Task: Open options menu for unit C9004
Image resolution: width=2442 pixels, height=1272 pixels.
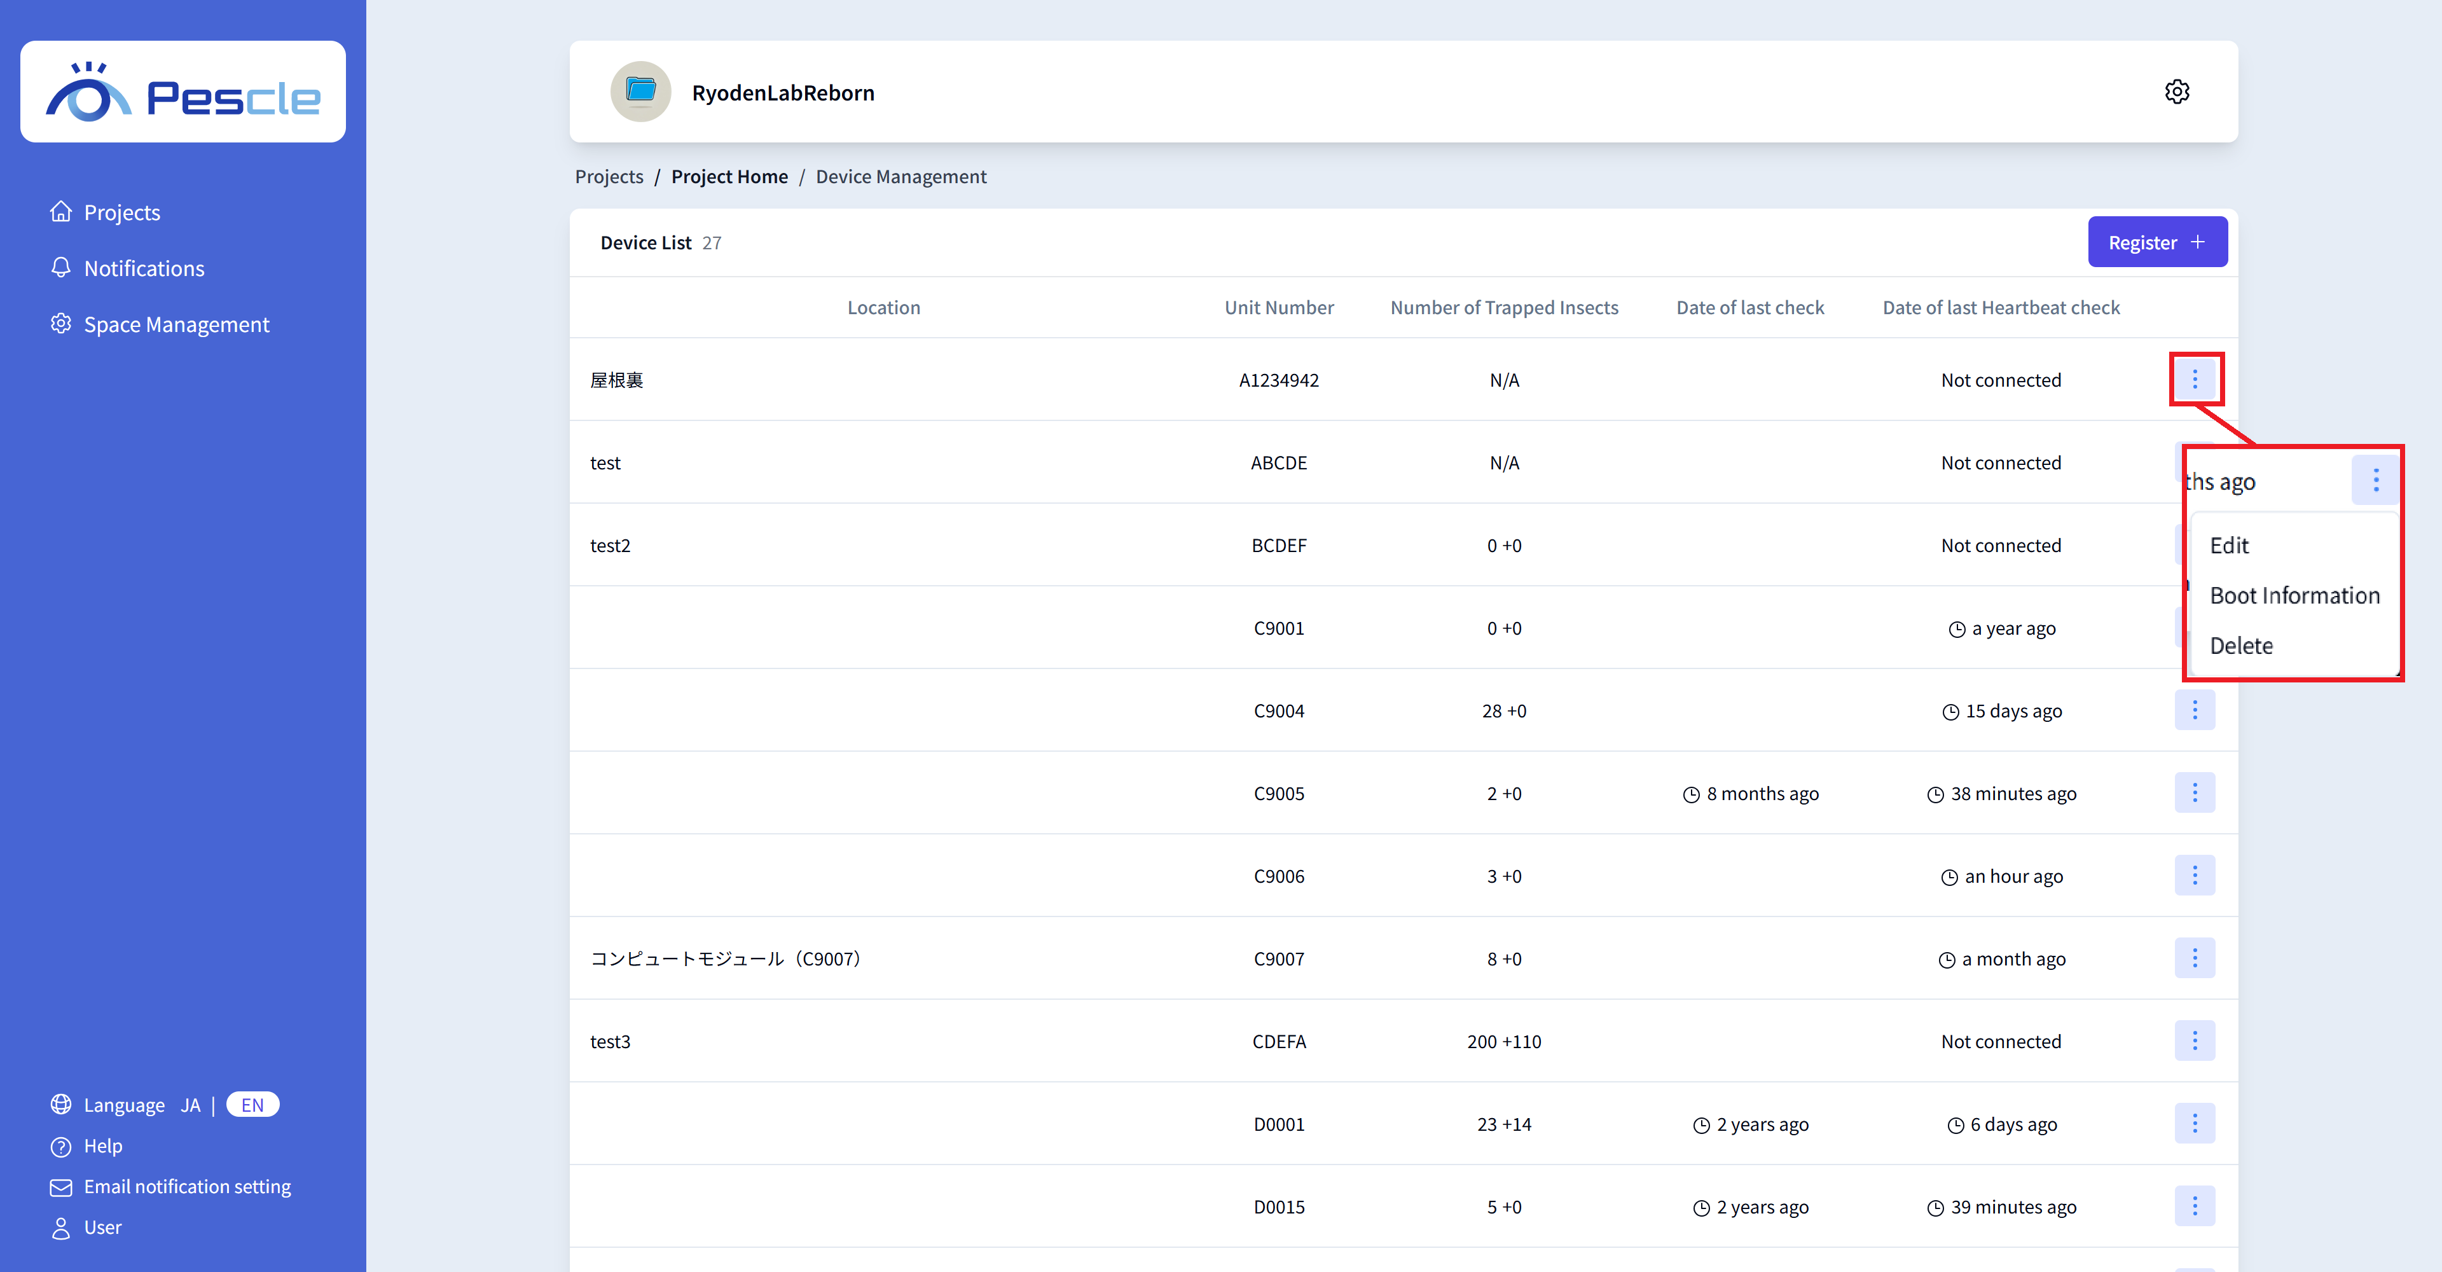Action: (2195, 710)
